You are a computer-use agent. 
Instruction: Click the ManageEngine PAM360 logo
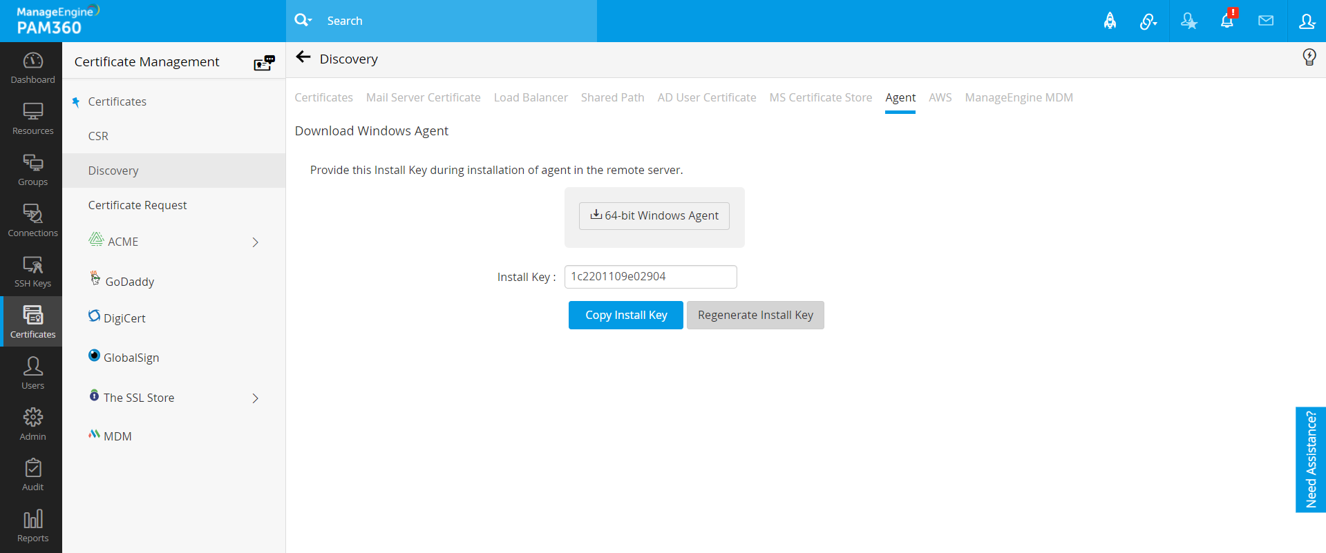(x=58, y=20)
